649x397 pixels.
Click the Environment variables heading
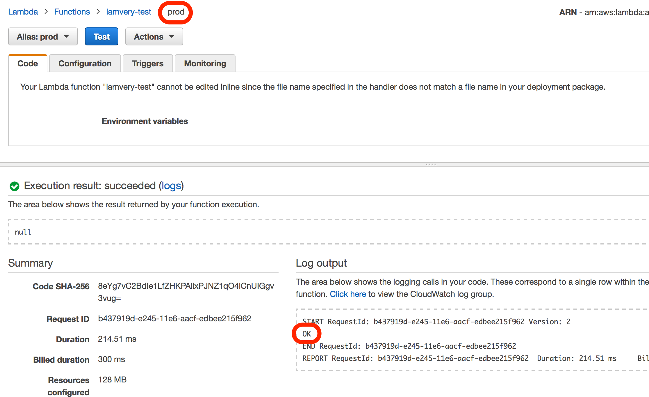pyautogui.click(x=145, y=121)
